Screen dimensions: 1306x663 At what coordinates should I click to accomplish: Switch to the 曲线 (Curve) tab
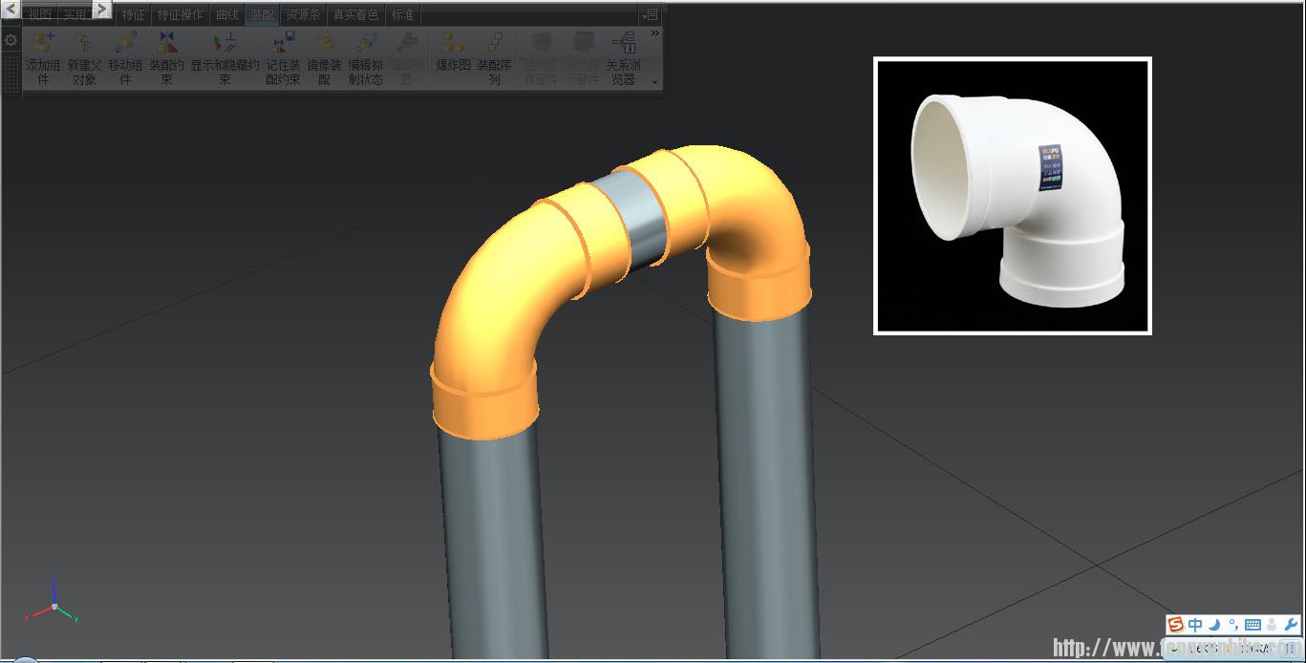(227, 15)
